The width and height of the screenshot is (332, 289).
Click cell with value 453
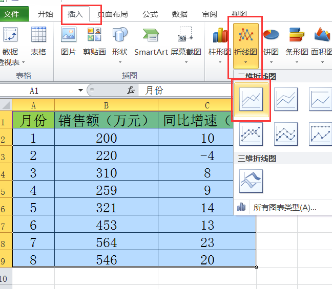click(106, 225)
